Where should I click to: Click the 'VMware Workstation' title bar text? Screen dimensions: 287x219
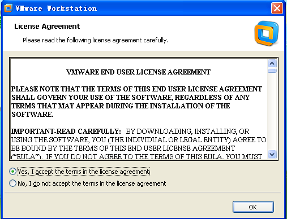(56, 8)
